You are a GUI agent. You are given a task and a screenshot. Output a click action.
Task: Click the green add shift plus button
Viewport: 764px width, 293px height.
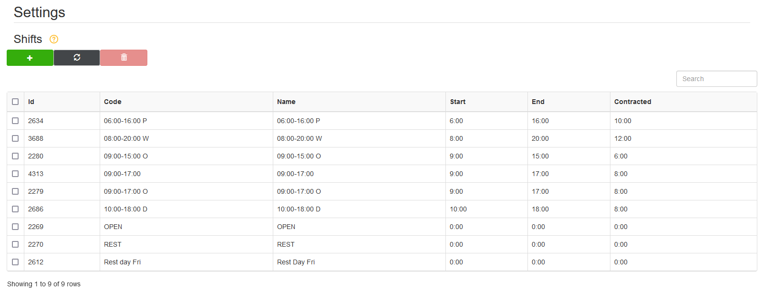(x=30, y=58)
